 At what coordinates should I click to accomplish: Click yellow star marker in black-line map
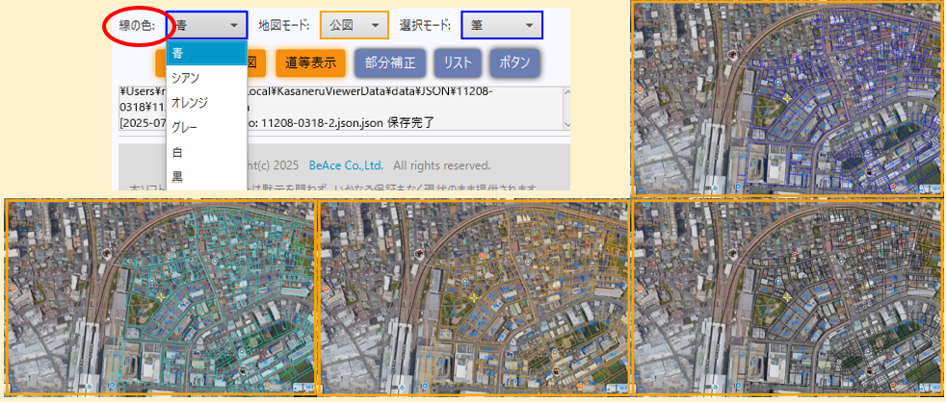(x=787, y=297)
